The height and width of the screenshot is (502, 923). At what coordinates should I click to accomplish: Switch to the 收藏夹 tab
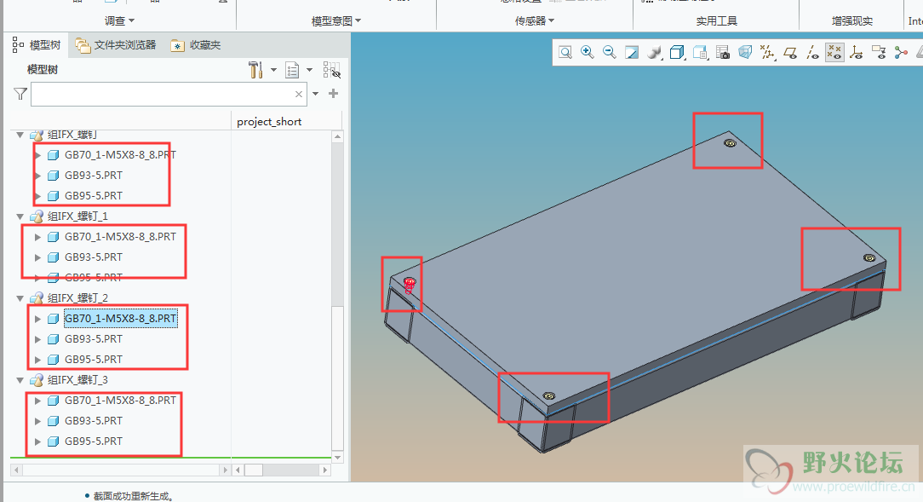196,45
